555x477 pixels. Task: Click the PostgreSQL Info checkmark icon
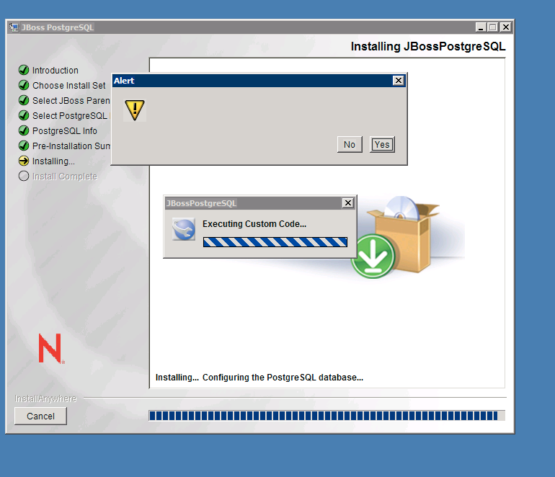[24, 130]
